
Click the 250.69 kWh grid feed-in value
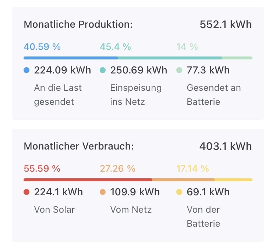(x=138, y=70)
